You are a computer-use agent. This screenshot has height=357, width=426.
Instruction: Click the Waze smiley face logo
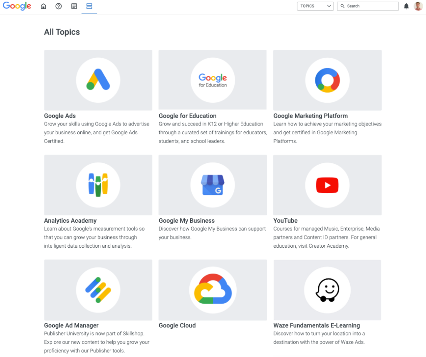click(x=327, y=290)
